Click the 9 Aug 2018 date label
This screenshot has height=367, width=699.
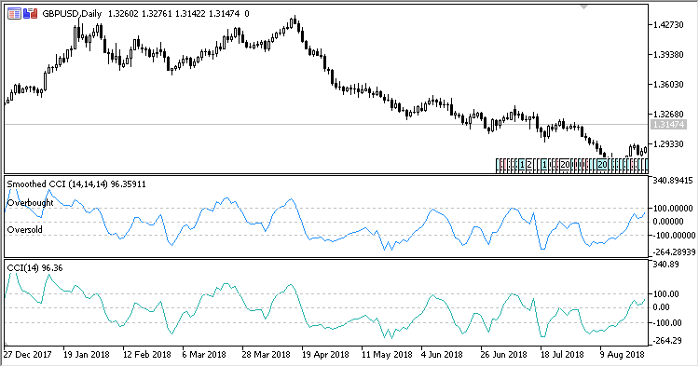(x=622, y=355)
